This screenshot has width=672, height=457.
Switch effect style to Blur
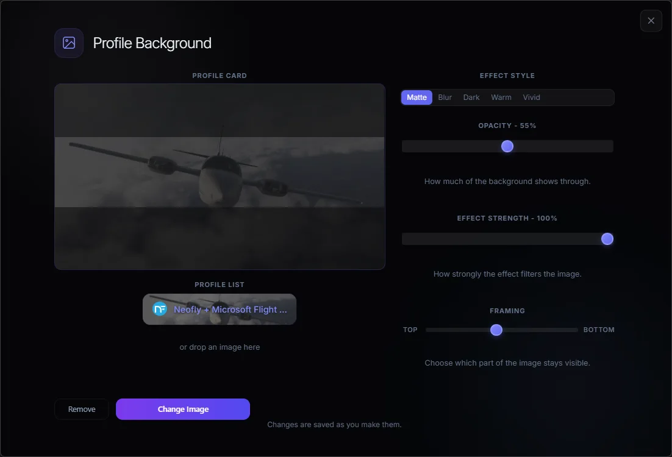pos(445,97)
